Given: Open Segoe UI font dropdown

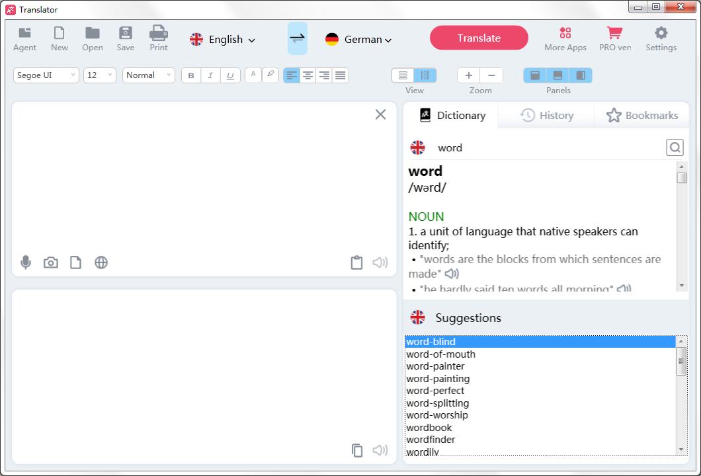Looking at the screenshot, I should 46,75.
